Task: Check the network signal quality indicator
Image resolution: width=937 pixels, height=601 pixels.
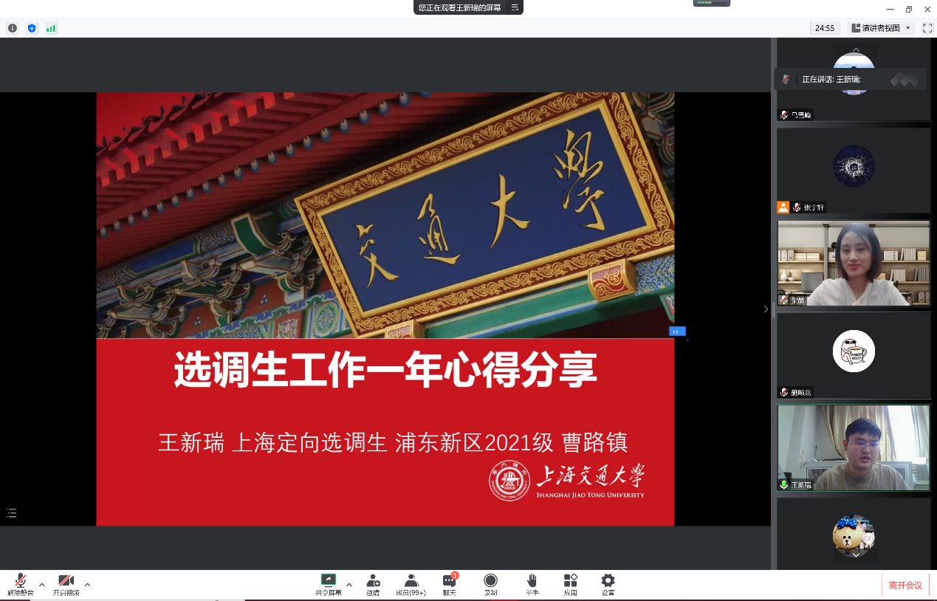Action: coord(51,28)
